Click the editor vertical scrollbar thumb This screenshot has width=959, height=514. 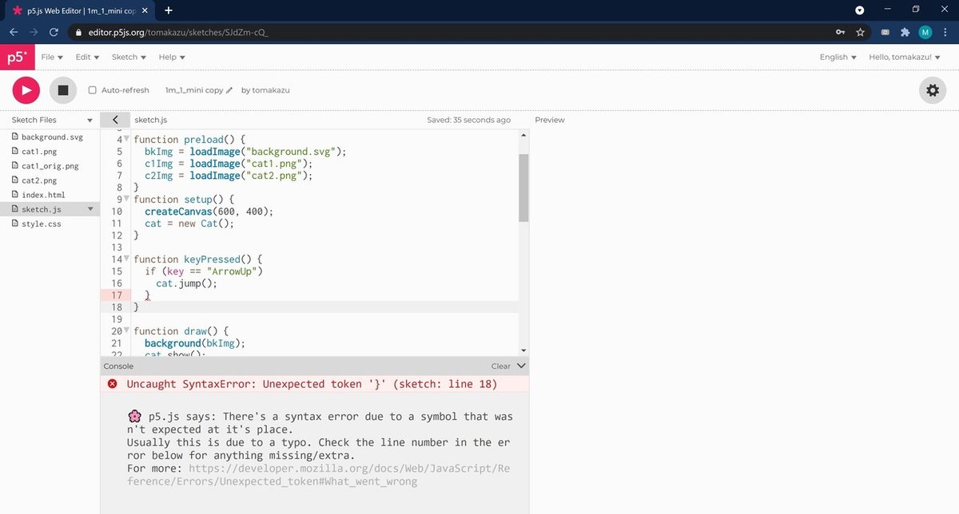click(x=523, y=188)
